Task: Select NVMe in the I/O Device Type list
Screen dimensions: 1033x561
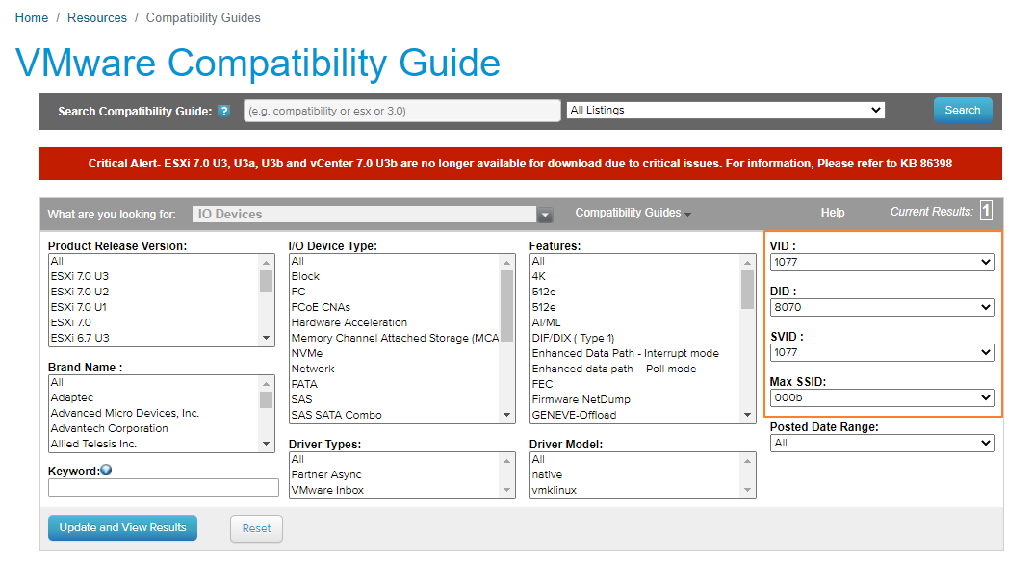Action: tap(306, 353)
